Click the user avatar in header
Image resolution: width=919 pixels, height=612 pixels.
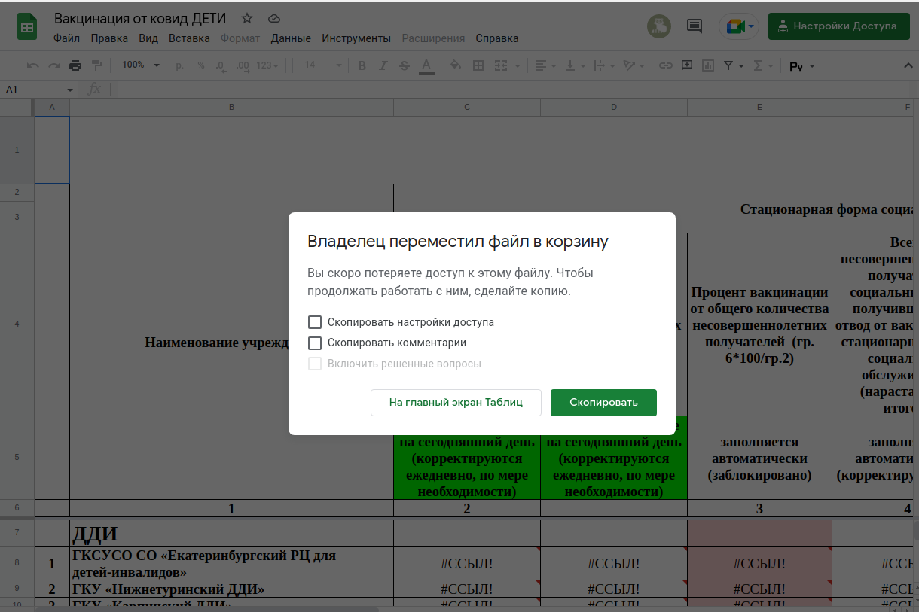point(659,26)
